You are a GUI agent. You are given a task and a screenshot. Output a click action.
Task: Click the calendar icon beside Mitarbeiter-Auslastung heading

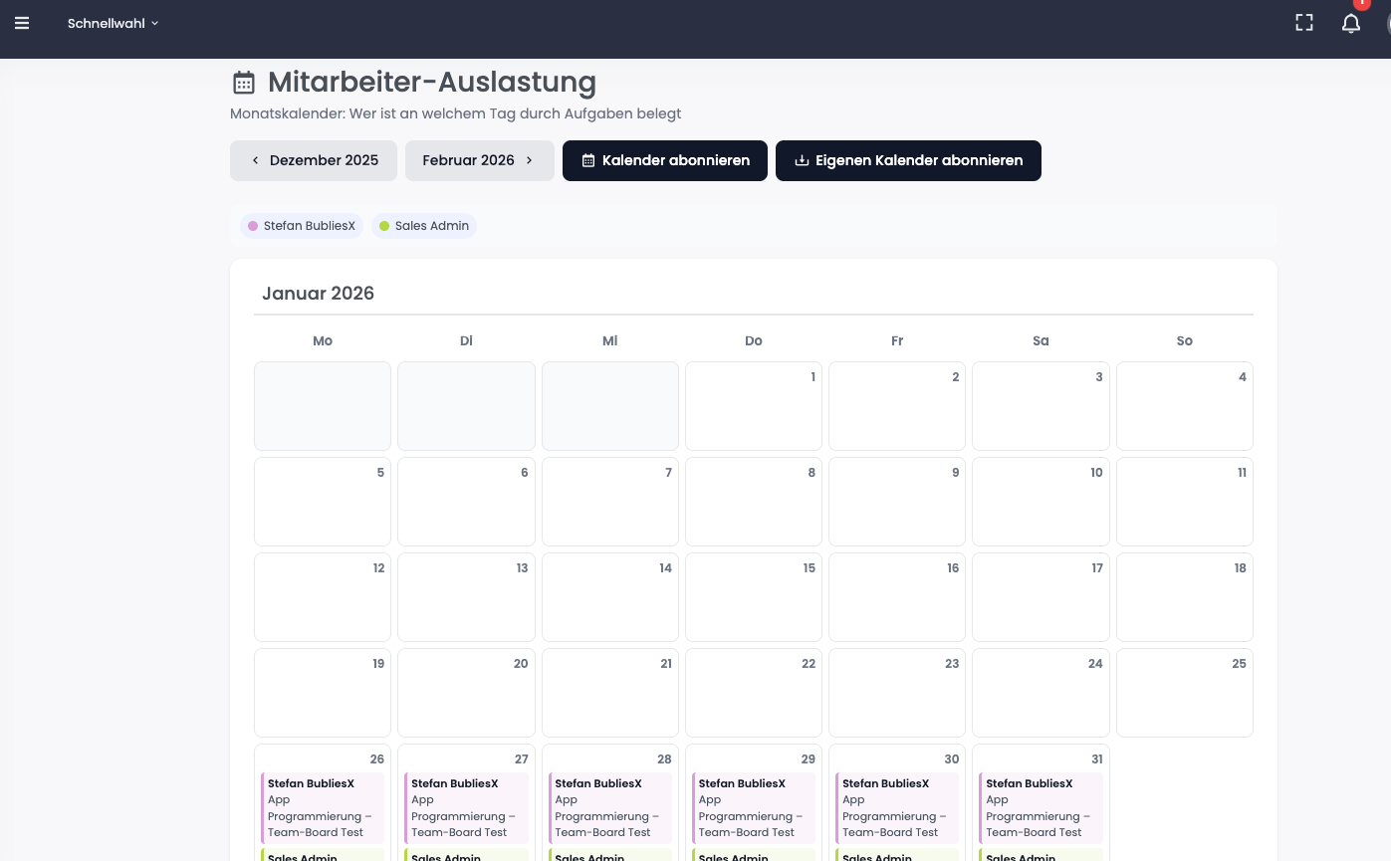click(x=244, y=83)
